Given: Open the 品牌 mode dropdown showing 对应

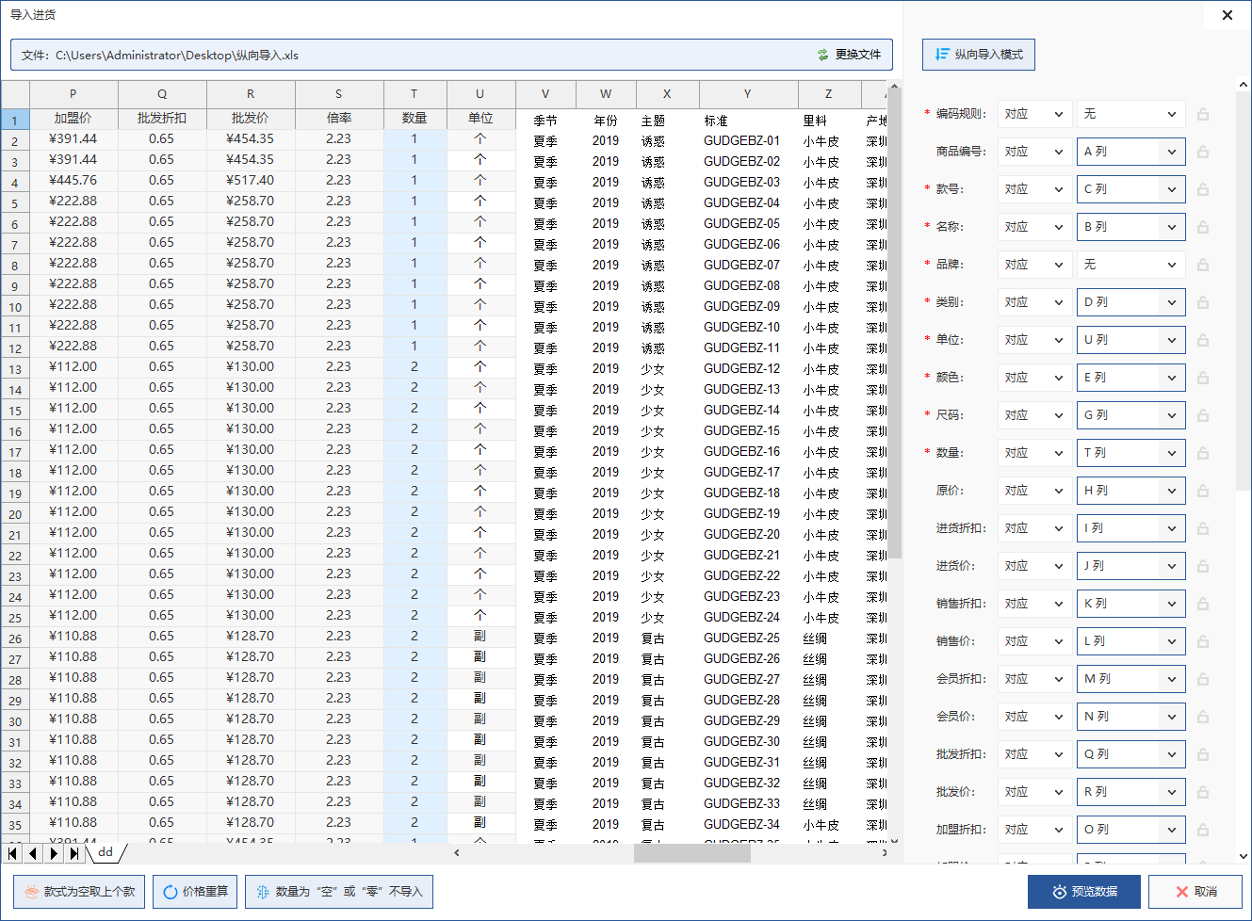Looking at the screenshot, I should pos(1034,265).
